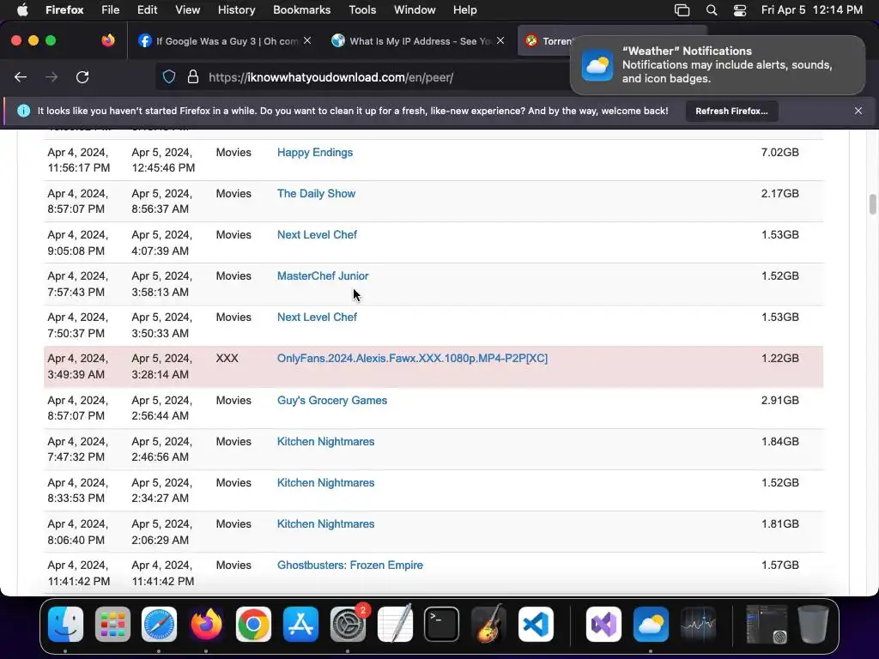Image resolution: width=879 pixels, height=659 pixels.
Task: Go back with the back arrow
Action: pos(21,76)
